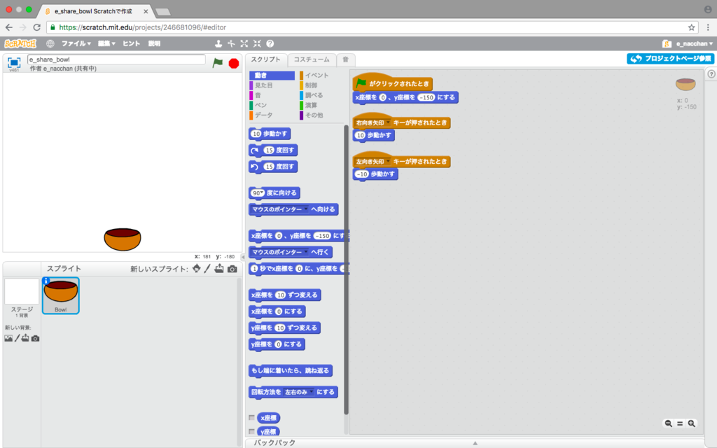Select the duplicate stamp tool
Image resolution: width=717 pixels, height=448 pixels.
218,43
